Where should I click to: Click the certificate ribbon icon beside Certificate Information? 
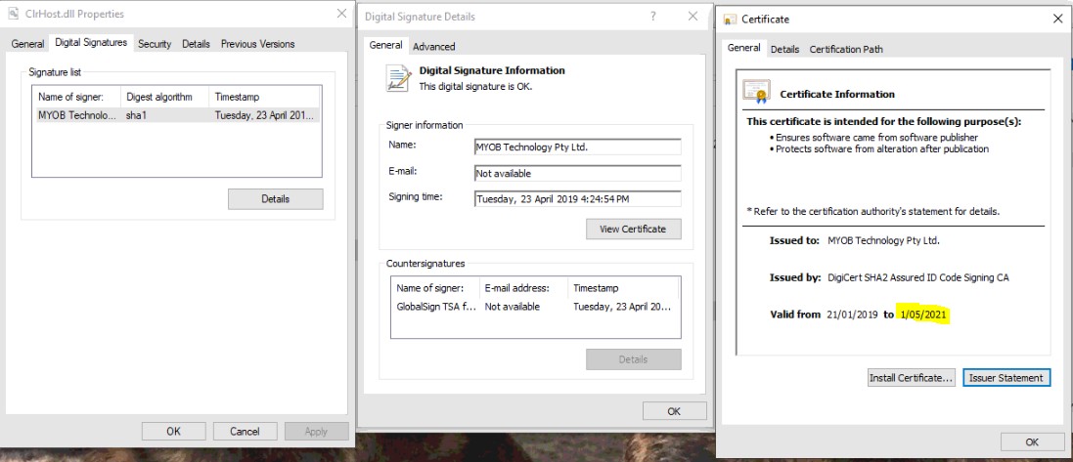click(756, 92)
